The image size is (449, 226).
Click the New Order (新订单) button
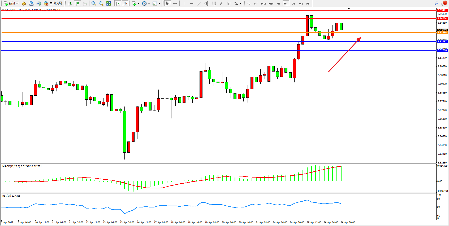pyautogui.click(x=11, y=3)
